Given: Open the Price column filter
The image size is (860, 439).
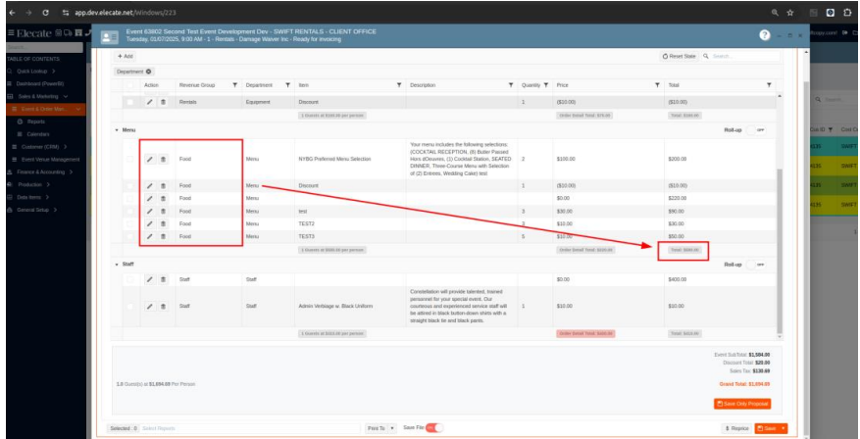Looking at the screenshot, I should coord(657,85).
